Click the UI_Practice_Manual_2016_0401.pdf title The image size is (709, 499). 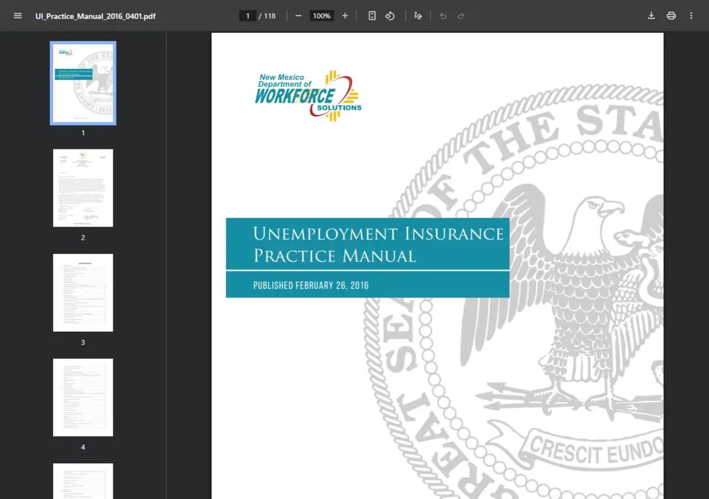pyautogui.click(x=96, y=16)
